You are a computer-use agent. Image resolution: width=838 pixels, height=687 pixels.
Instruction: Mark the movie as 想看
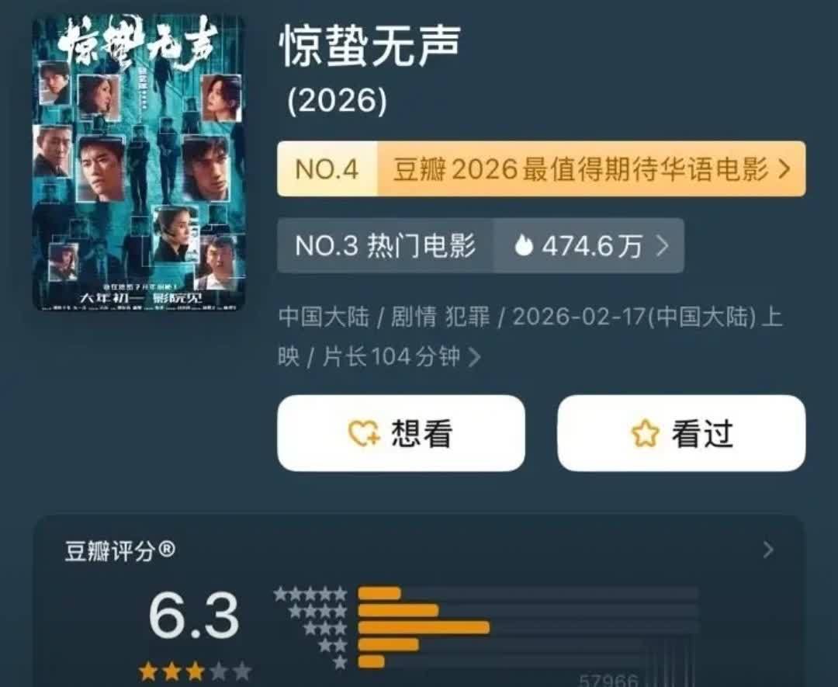pos(401,433)
